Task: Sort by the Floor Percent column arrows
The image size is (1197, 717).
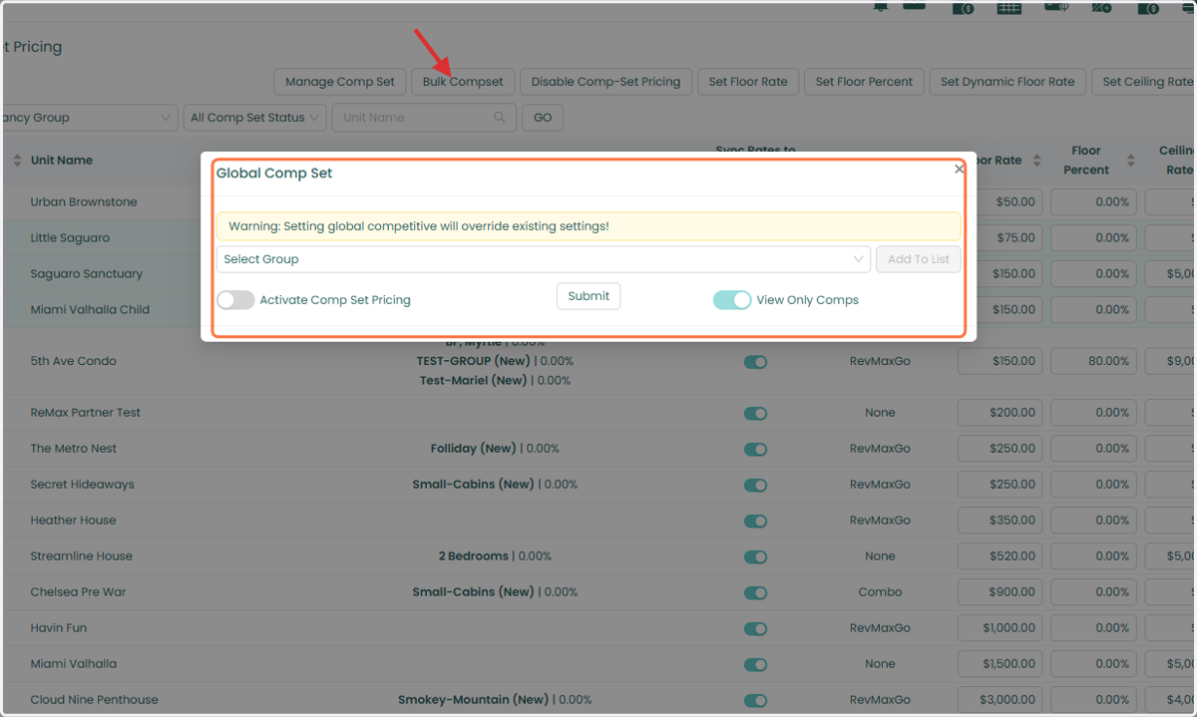Action: (x=1130, y=161)
